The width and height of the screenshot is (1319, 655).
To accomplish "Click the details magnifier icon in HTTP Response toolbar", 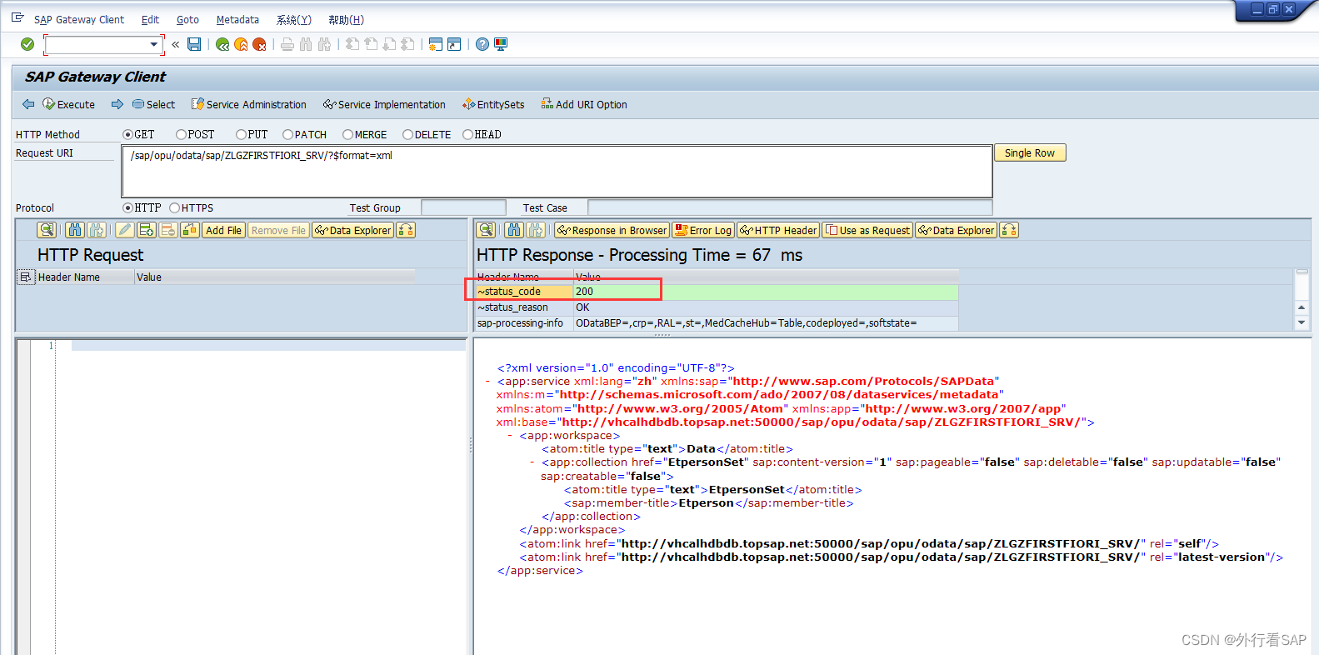I will coord(487,230).
